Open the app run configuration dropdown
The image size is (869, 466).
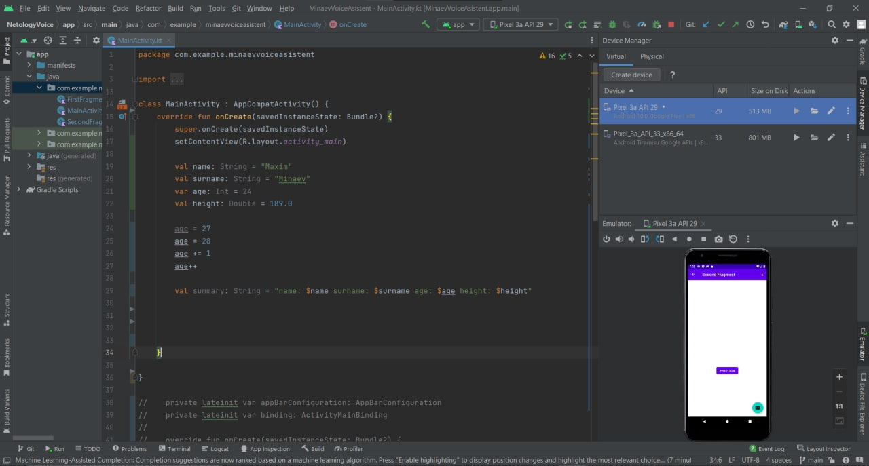pyautogui.click(x=458, y=24)
